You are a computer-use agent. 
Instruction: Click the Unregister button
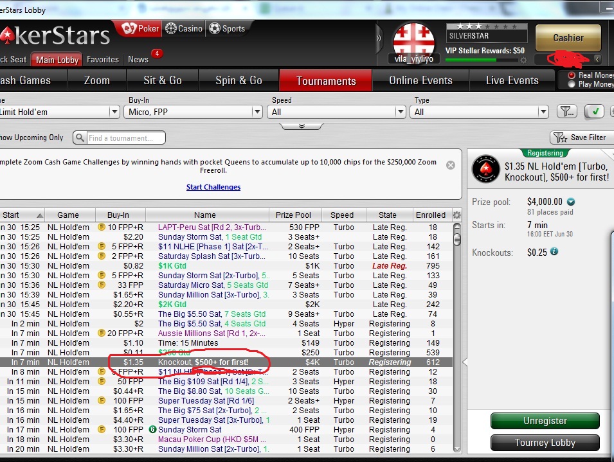[545, 421]
